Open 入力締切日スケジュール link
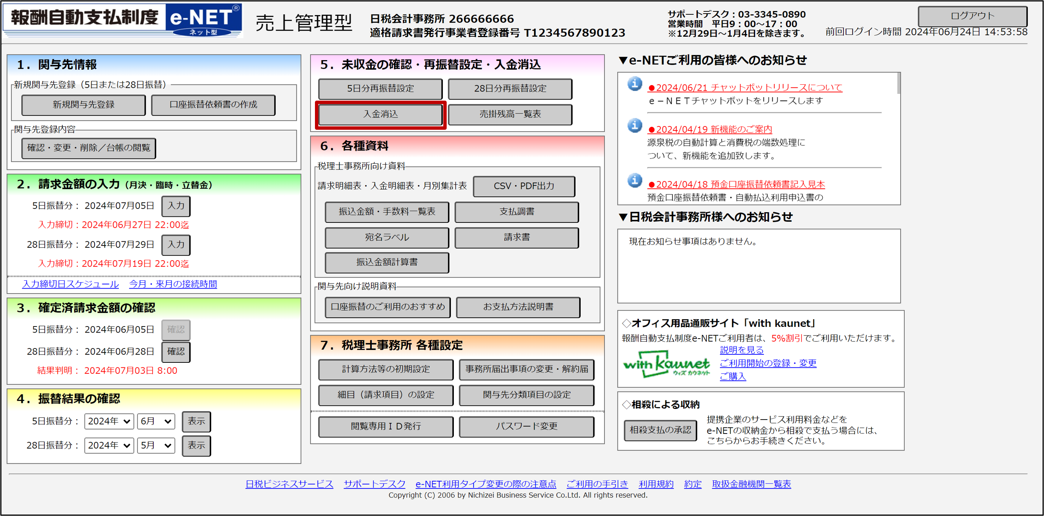 pos(70,284)
